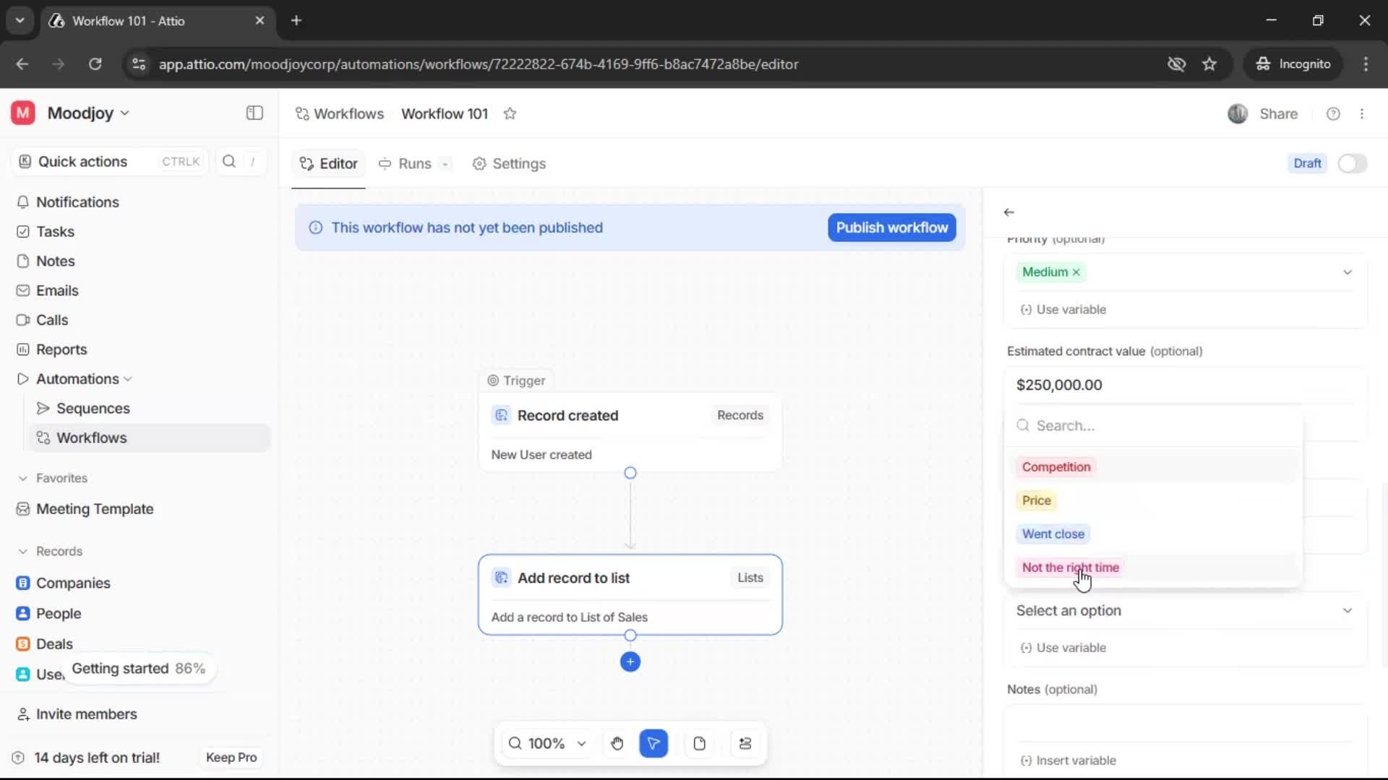Image resolution: width=1388 pixels, height=780 pixels.
Task: Toggle the Draft switch to publish mode
Action: (x=1352, y=163)
